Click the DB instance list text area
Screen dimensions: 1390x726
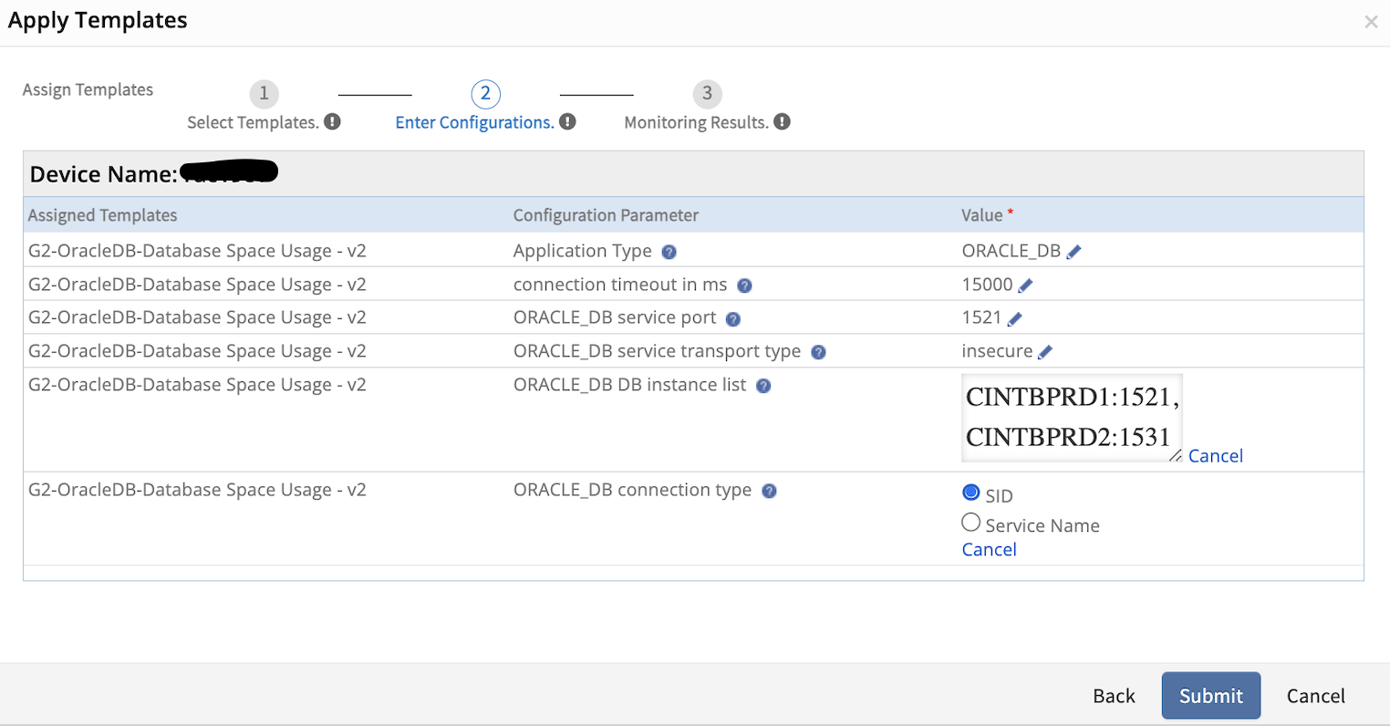1071,417
